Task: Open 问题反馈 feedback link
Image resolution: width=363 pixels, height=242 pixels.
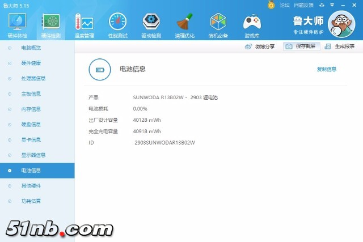Action: pos(303,5)
